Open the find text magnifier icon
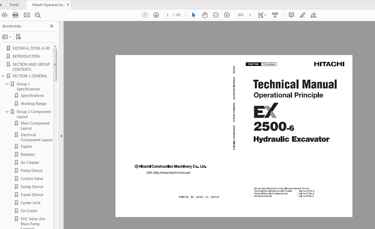Viewport: 375px width, 229px height. point(38,15)
